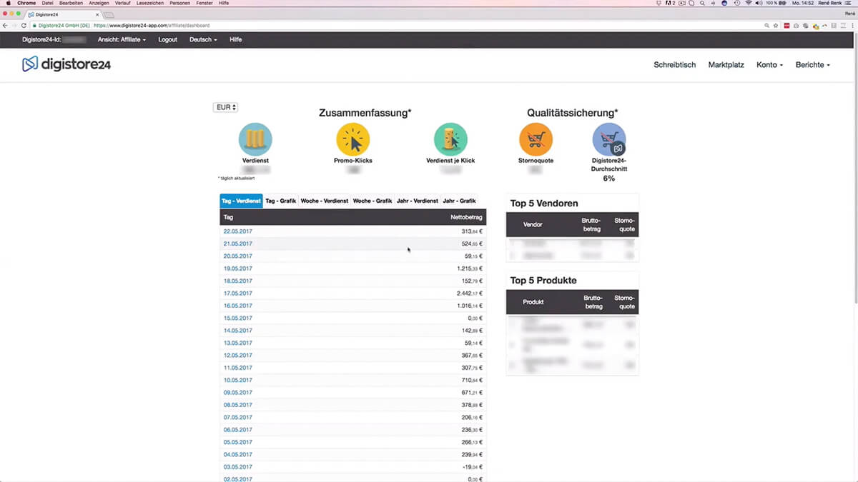
Task: Go back in browser history
Action: [6, 25]
